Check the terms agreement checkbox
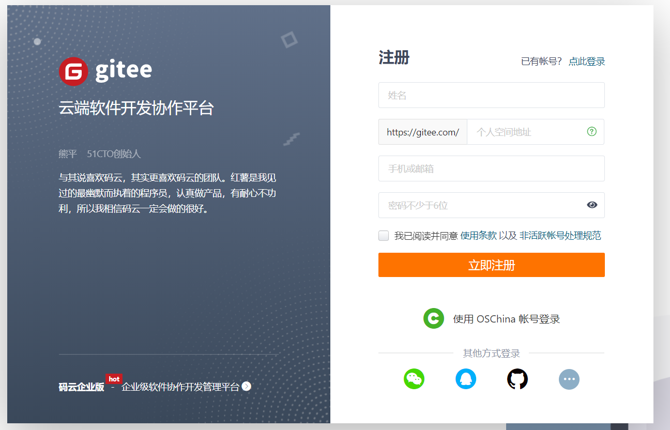Screen dimensions: 670x430 click(x=383, y=235)
